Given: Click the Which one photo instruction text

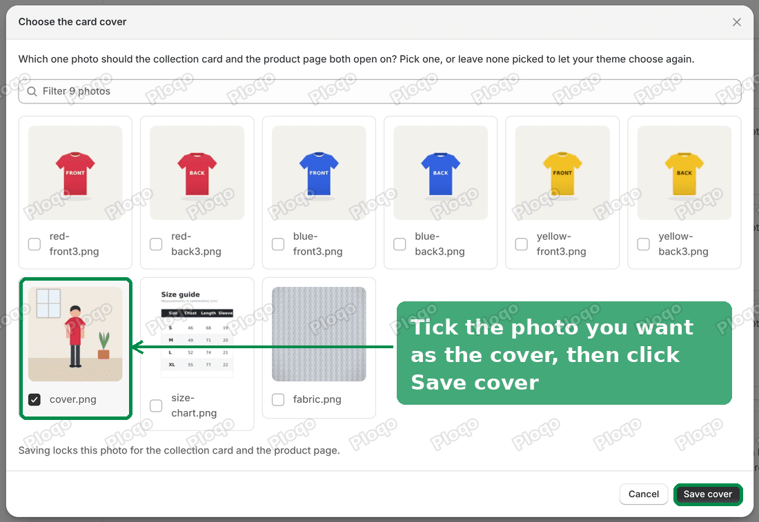Looking at the screenshot, I should point(356,59).
